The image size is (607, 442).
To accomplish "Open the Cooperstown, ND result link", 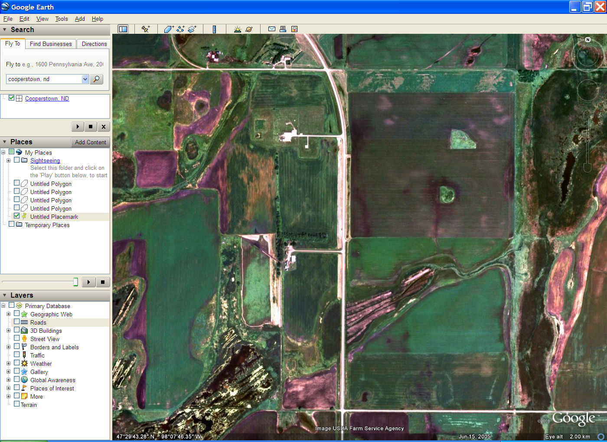I will [x=47, y=98].
